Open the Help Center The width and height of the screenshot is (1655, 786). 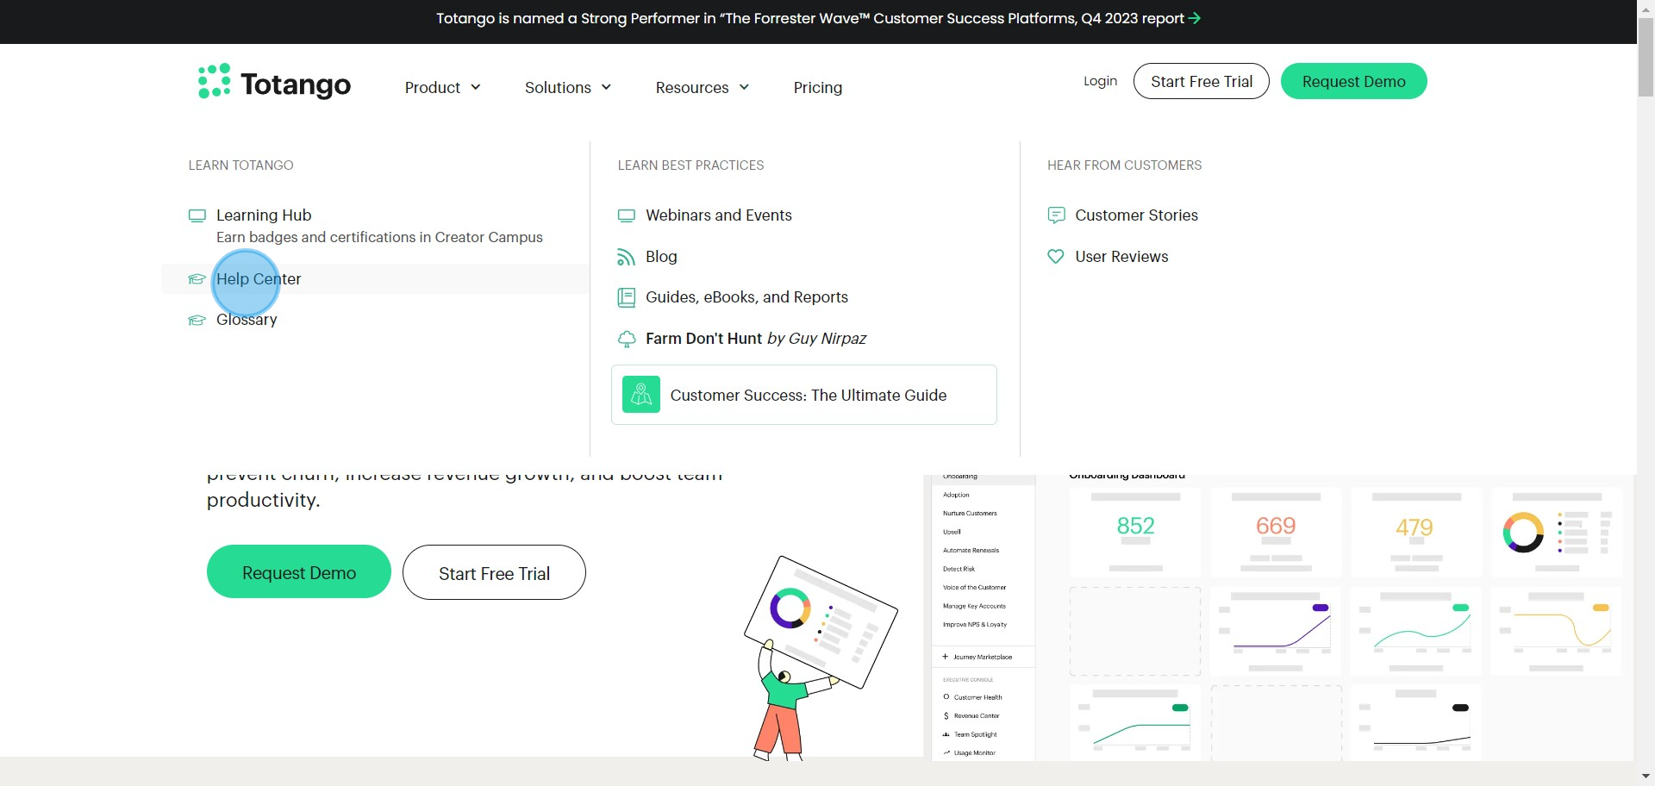pyautogui.click(x=259, y=279)
